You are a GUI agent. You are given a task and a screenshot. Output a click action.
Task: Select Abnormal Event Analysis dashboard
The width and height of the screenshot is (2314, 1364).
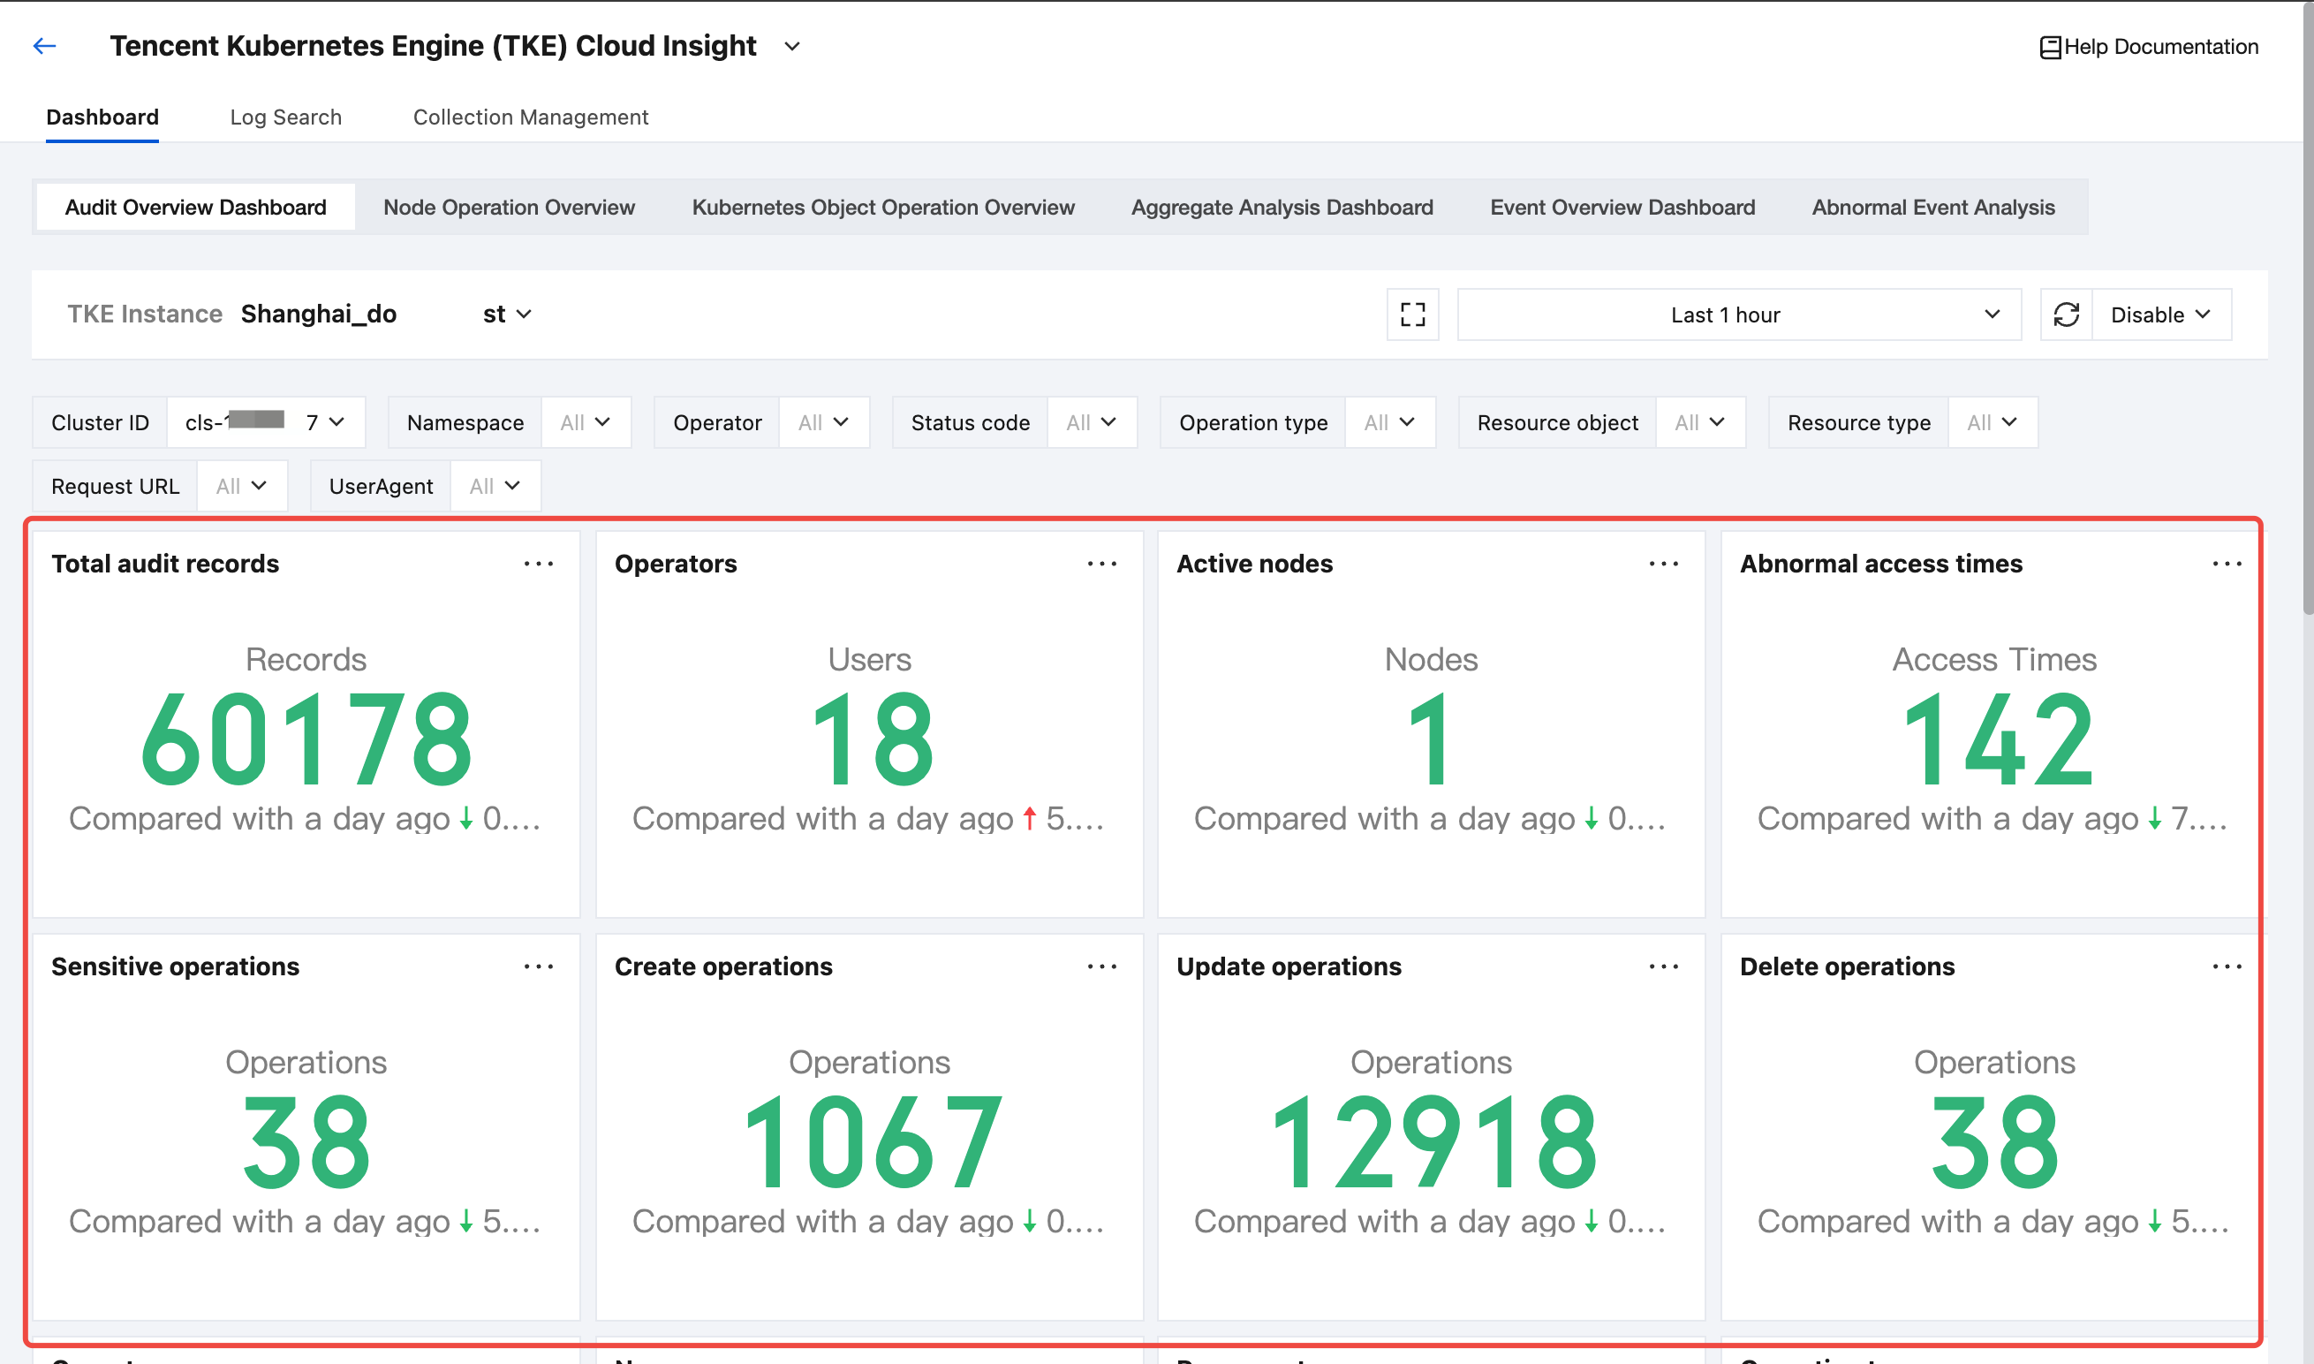[x=1932, y=207]
